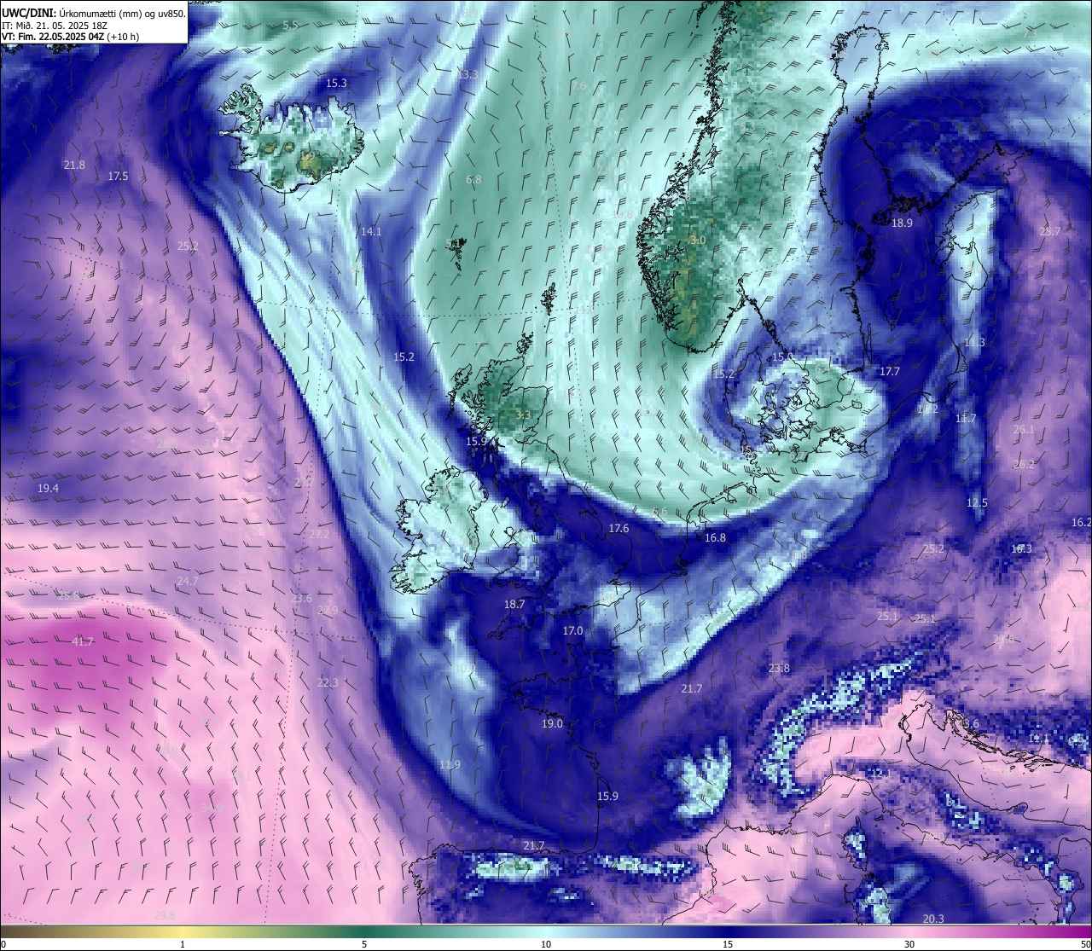Click the 17.5 value label
This screenshot has width=1092, height=951.
(118, 176)
